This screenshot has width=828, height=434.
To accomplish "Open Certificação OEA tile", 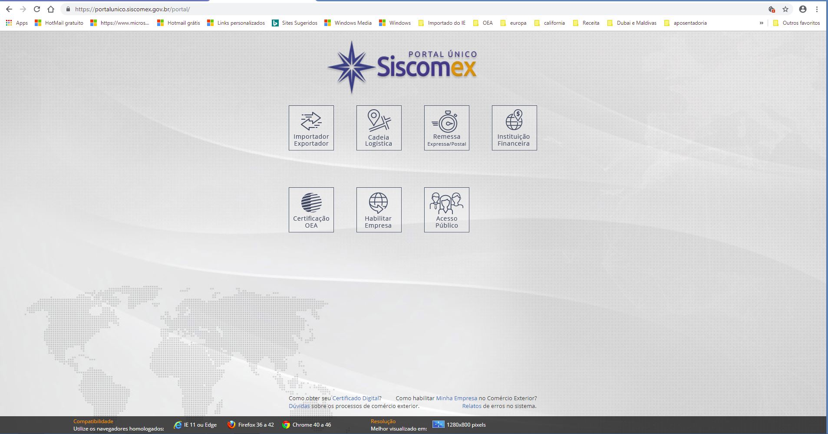I will click(311, 210).
